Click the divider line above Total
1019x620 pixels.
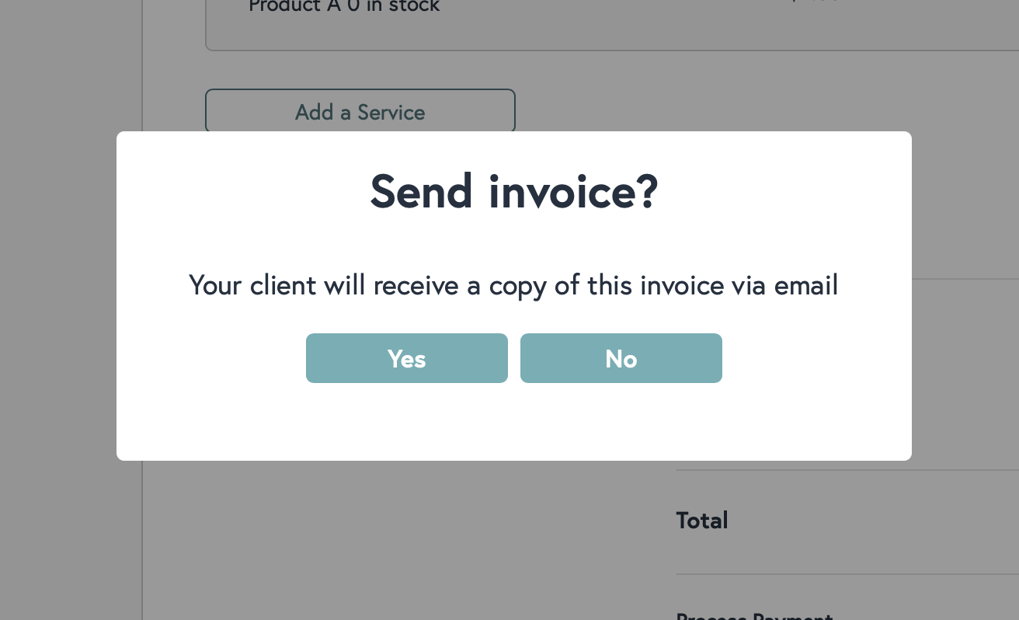point(847,470)
